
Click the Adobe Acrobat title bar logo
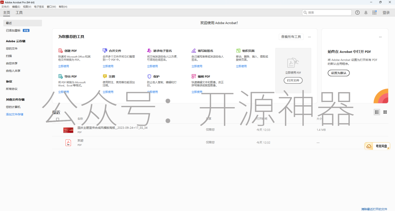tap(2, 2)
